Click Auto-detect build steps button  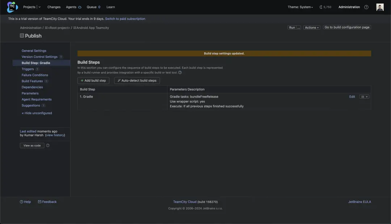(x=137, y=81)
